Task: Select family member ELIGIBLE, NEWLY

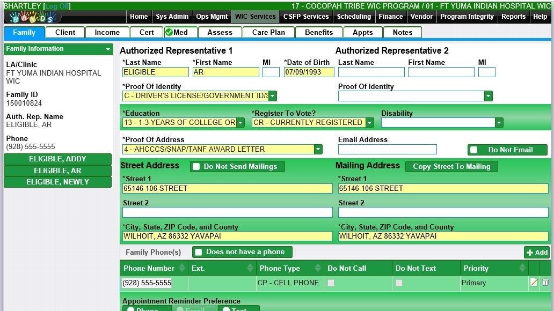Action: click(x=57, y=182)
